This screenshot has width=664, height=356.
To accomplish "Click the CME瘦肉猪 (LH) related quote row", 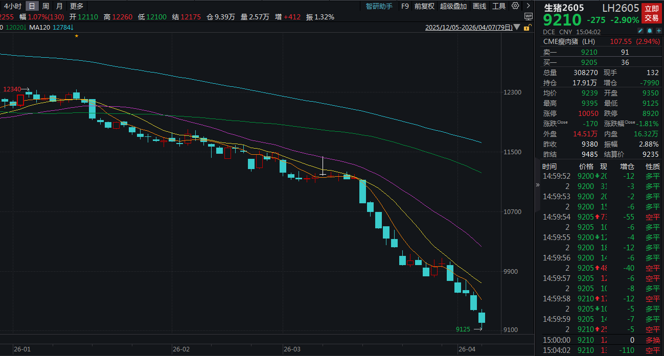I will point(601,41).
